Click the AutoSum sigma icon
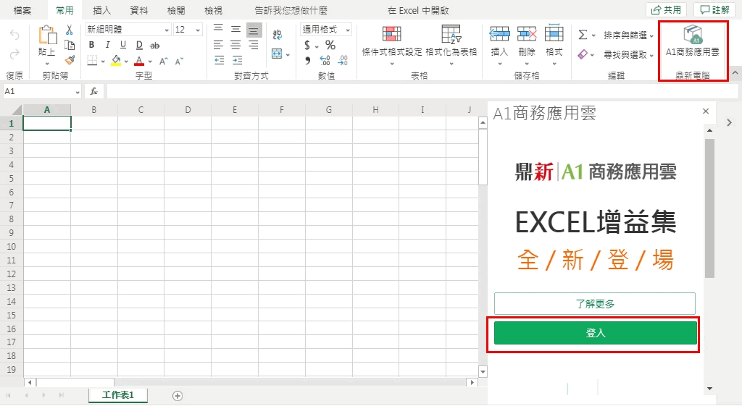Image resolution: width=742 pixels, height=406 pixels. point(583,35)
